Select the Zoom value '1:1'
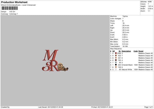The image size is (154, 109). (x=149, y=11)
